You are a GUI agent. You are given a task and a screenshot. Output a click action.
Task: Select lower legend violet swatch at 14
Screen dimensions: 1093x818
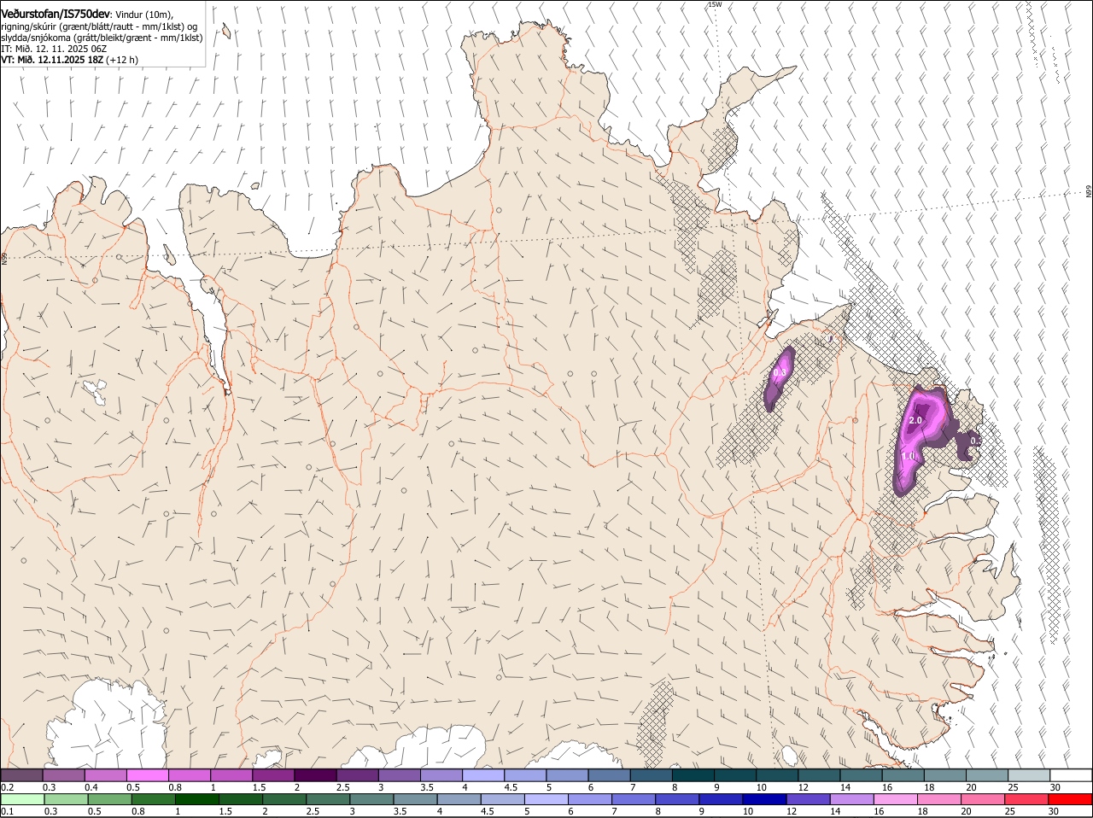[x=853, y=799]
